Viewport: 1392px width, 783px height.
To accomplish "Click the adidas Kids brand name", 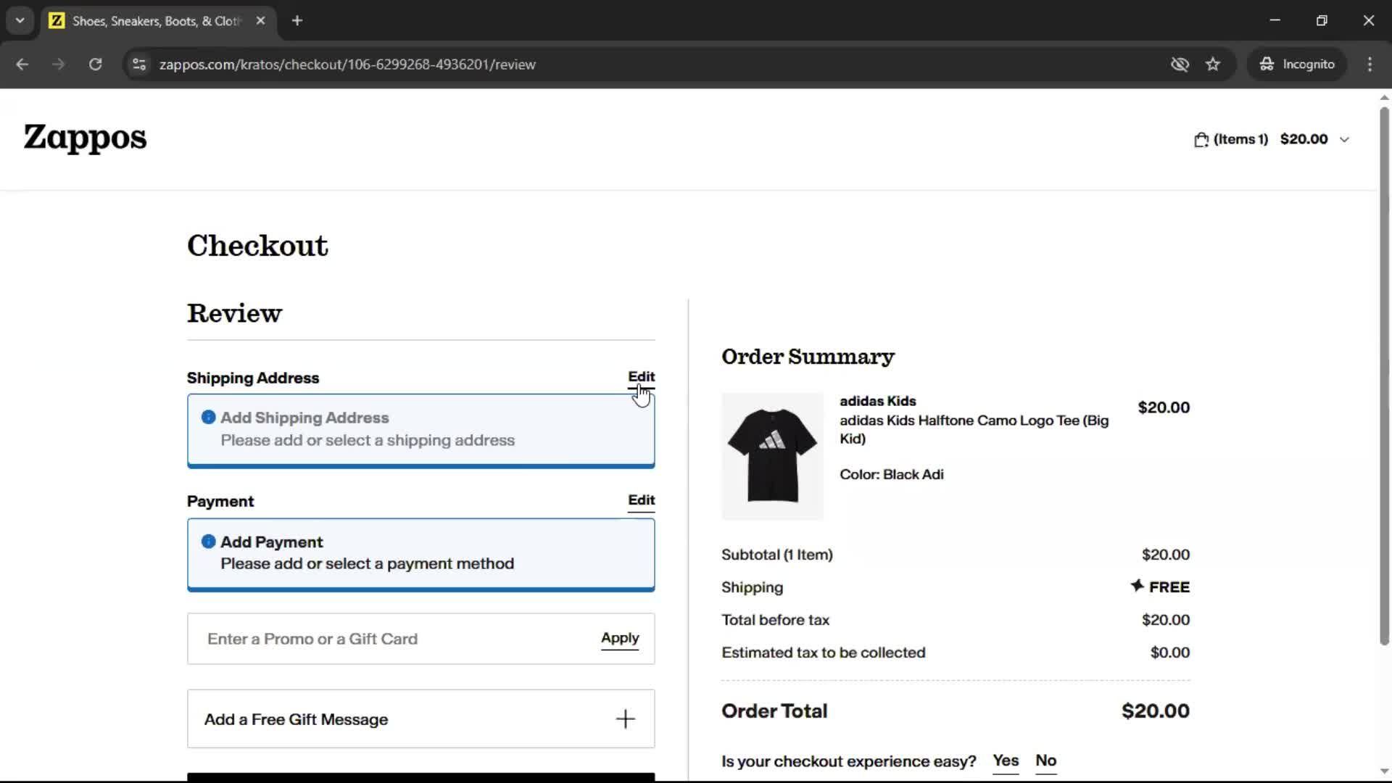I will (877, 401).
